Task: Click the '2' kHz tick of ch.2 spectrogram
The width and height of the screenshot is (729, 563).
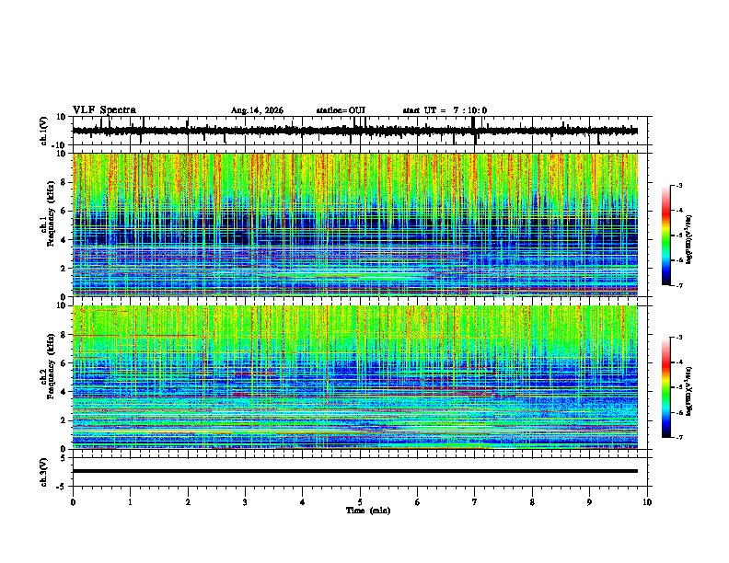Action: tap(64, 420)
